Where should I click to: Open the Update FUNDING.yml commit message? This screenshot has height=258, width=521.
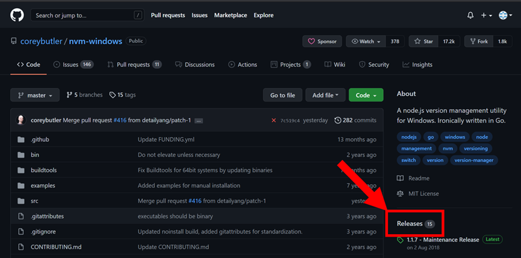click(x=166, y=139)
